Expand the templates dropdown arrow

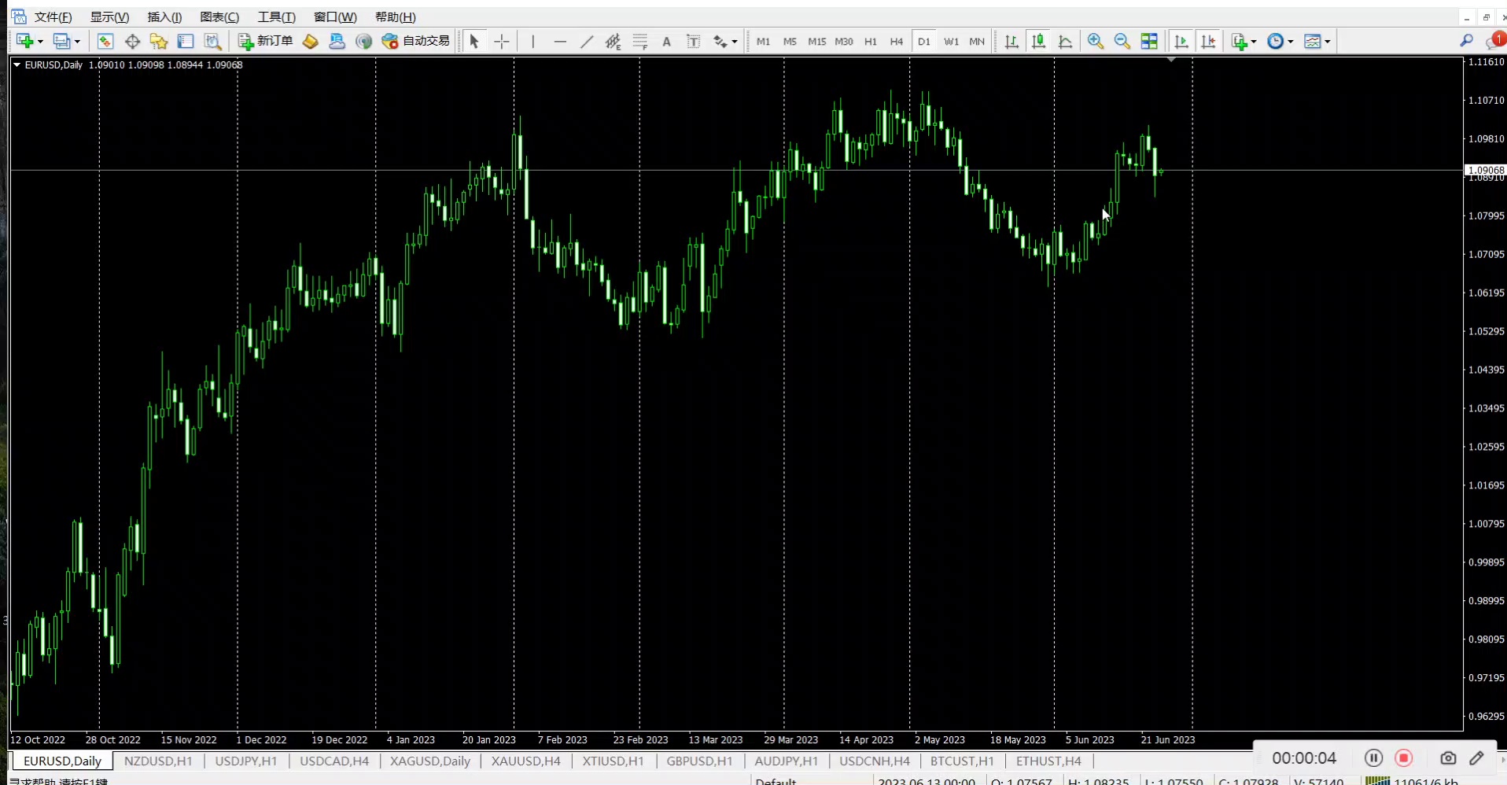(1328, 42)
